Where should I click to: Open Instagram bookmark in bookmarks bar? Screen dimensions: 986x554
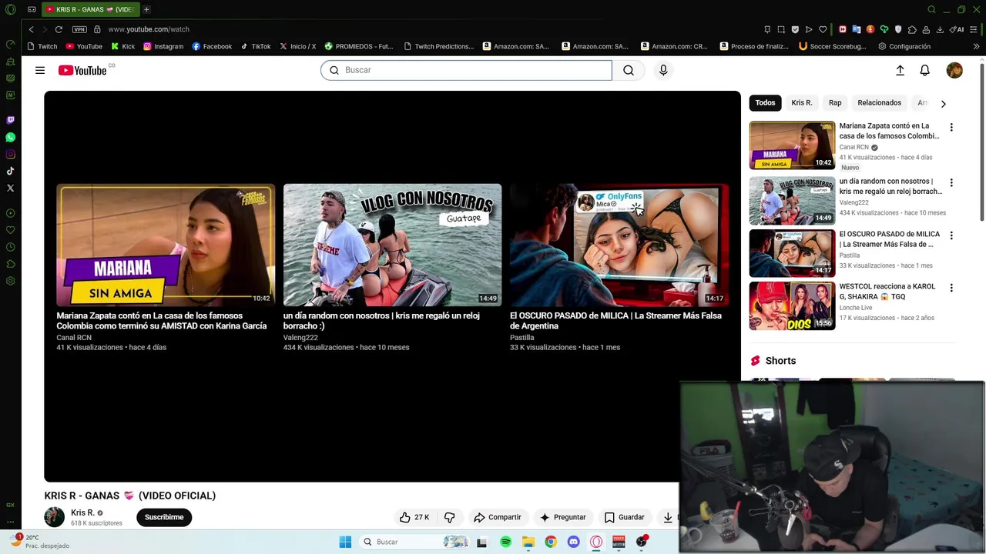pos(163,46)
